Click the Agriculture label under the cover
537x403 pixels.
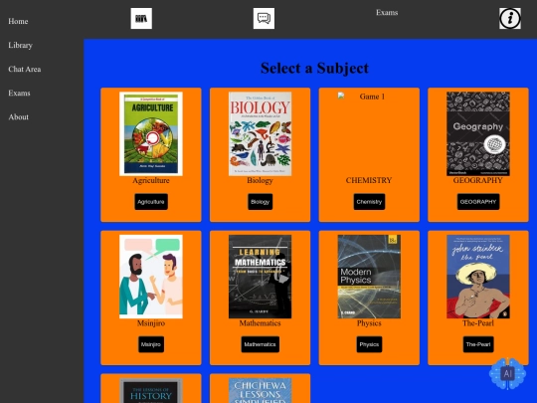click(151, 180)
